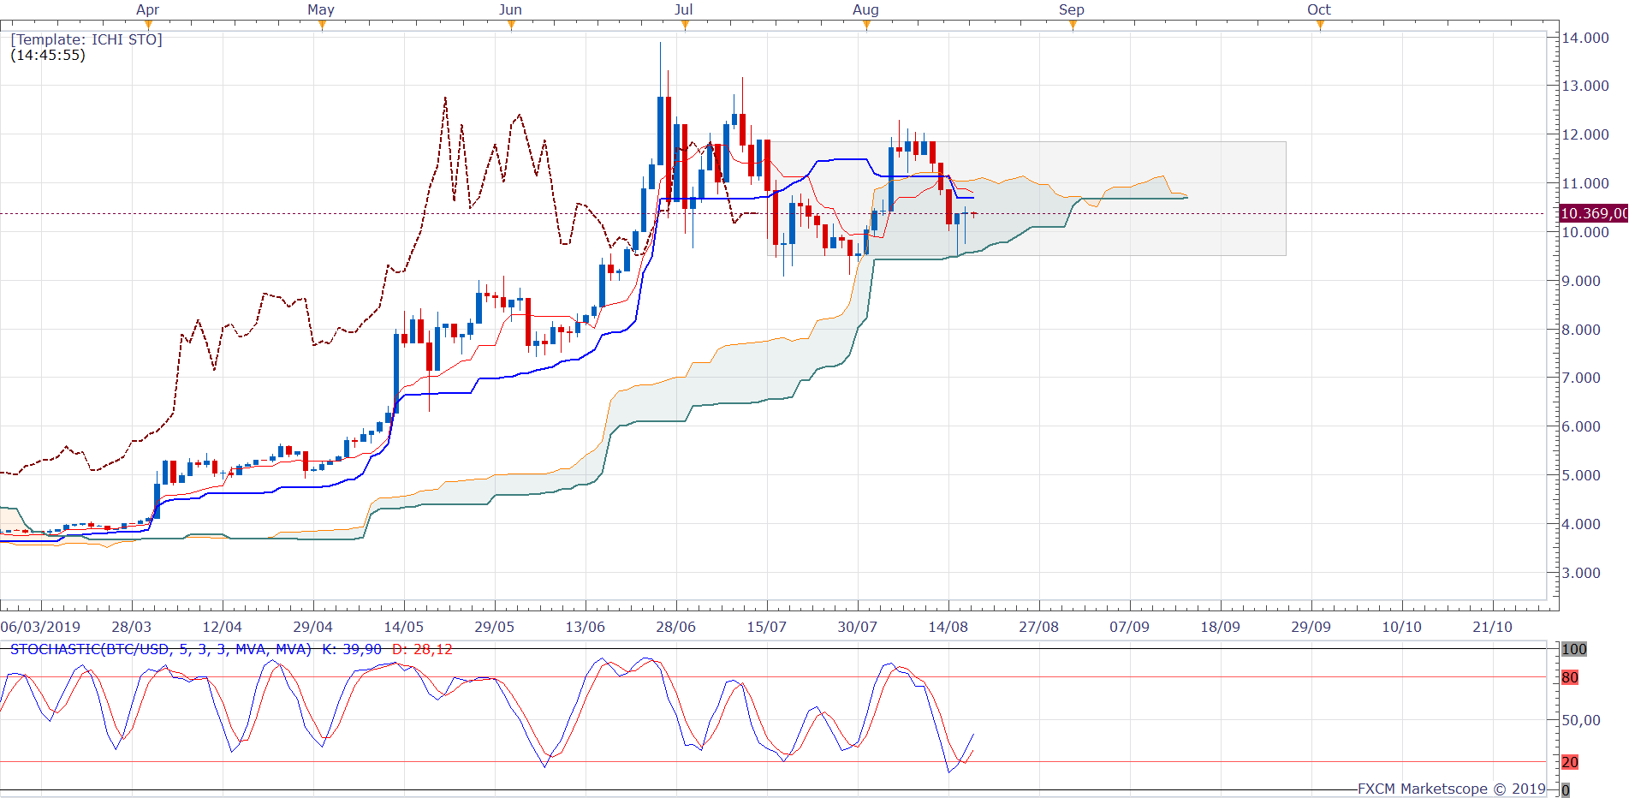Click the 3.000 price axis label
Viewport: 1629px width, 798px height.
[1581, 573]
